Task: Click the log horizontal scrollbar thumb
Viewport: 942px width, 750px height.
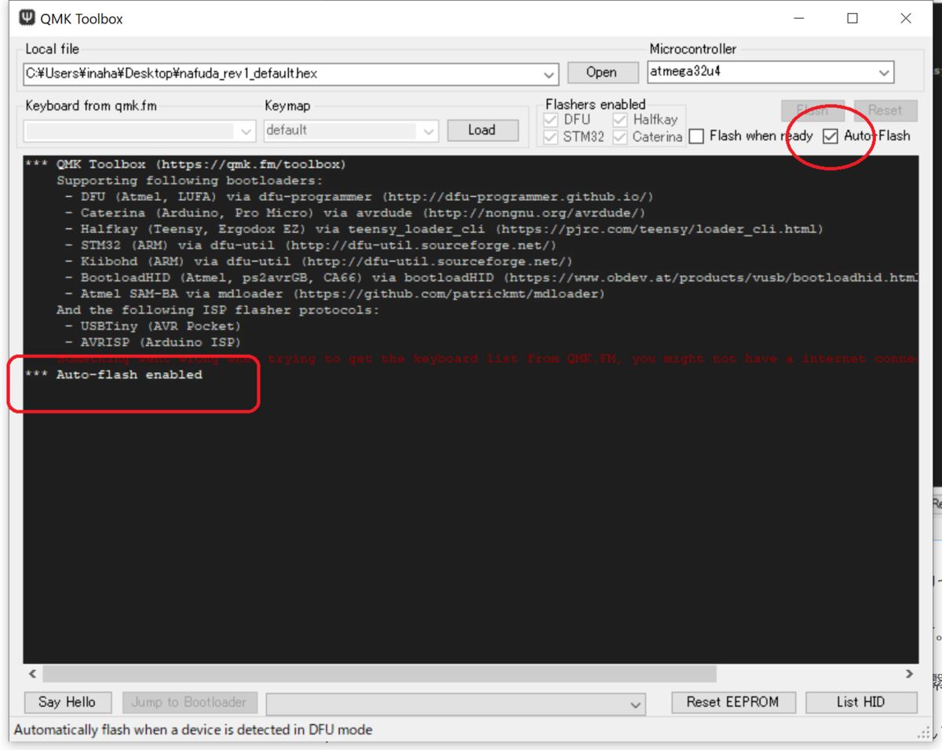Action: [x=379, y=674]
